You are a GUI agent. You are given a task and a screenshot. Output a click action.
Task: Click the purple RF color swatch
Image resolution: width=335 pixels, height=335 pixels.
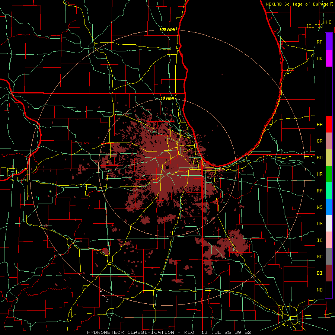[329, 42]
